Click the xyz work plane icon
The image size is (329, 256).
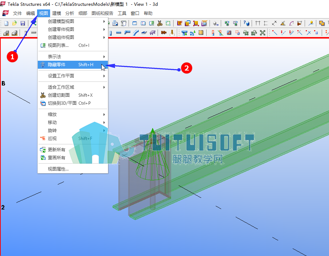(179, 23)
